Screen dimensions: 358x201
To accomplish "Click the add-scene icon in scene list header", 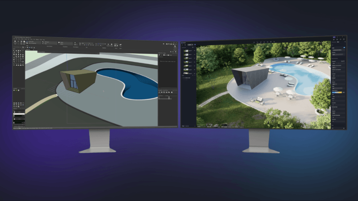I will point(193,47).
